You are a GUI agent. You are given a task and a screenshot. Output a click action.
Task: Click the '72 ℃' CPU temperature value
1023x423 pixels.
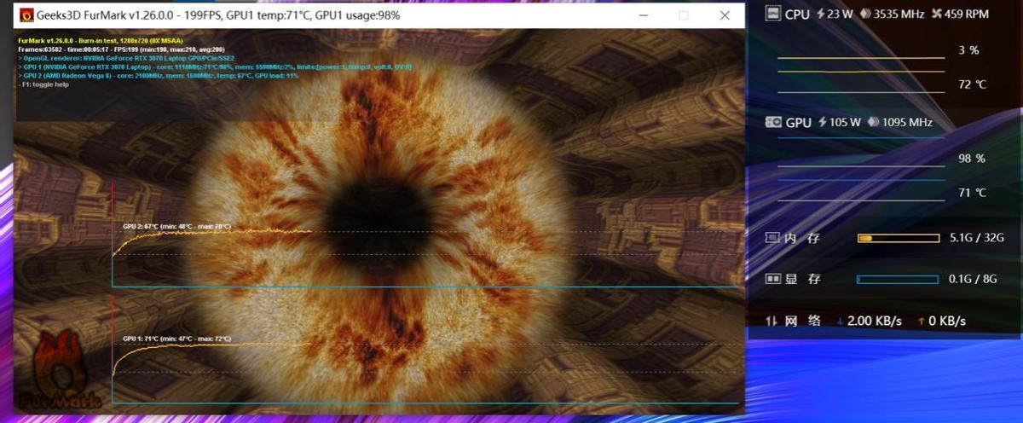pyautogui.click(x=972, y=84)
